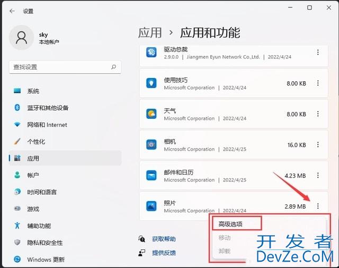Click the 隐私和安全性 shield icon
Image resolution: width=339 pixels, height=268 pixels.
[17, 242]
